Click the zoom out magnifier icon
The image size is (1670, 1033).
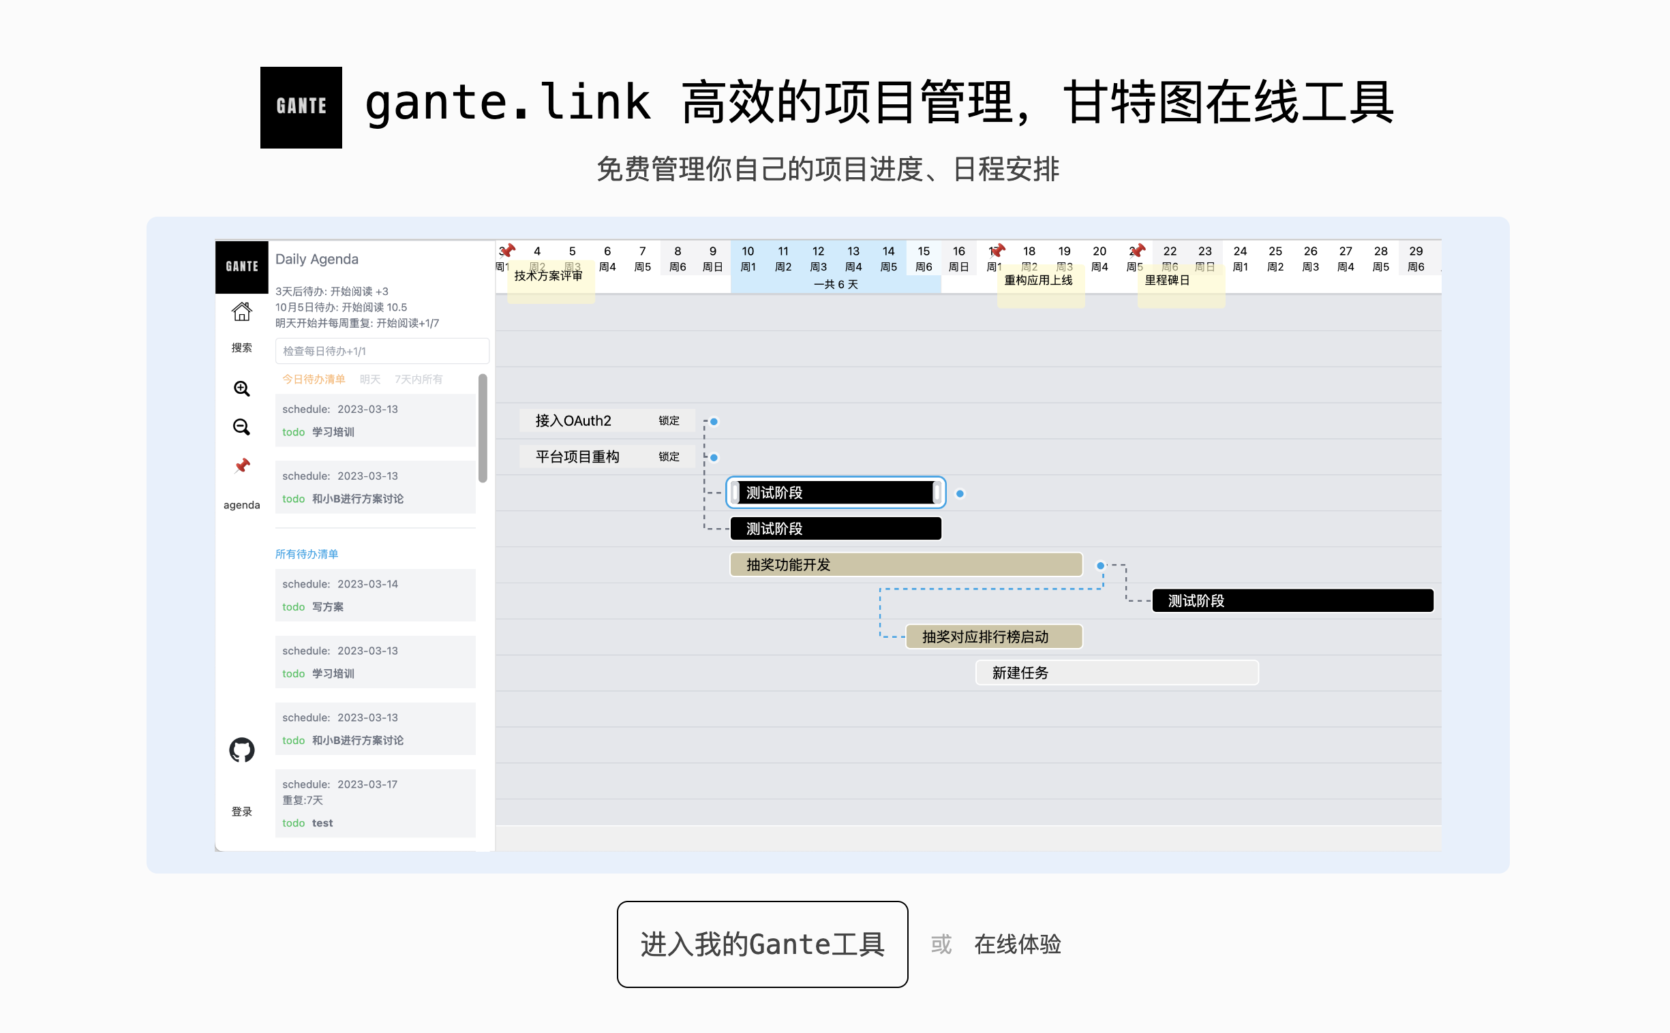pos(242,427)
